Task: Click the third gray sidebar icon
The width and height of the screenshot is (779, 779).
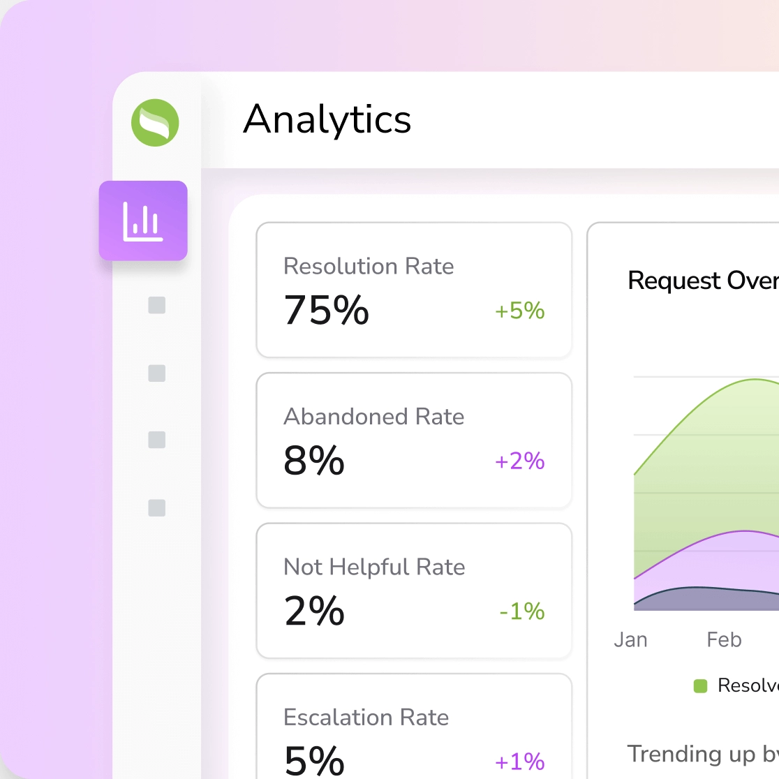Action: (x=156, y=440)
